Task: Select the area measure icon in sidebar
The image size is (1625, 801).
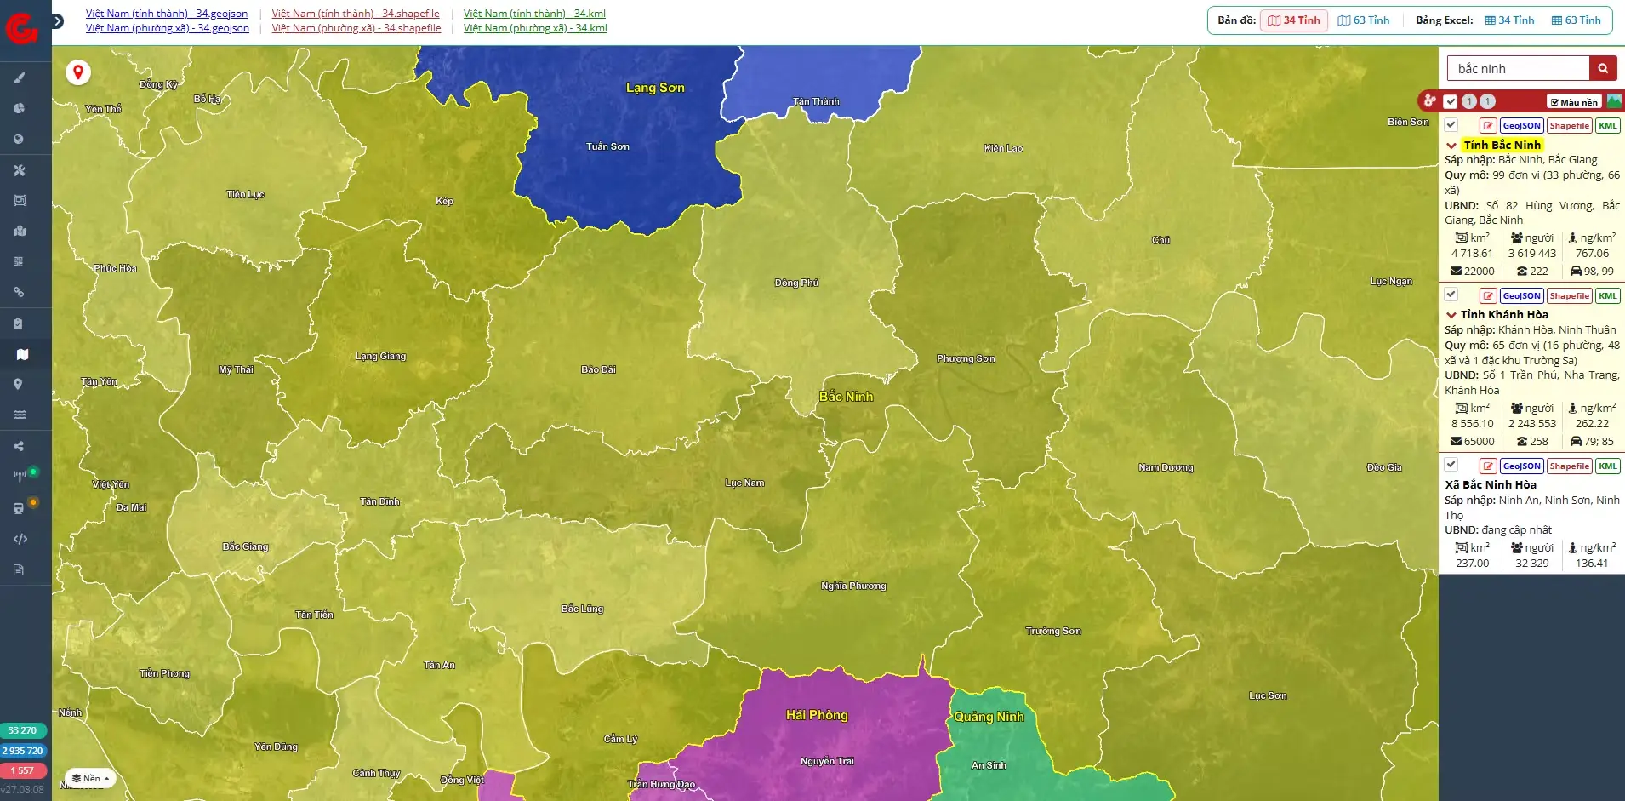Action: click(19, 201)
